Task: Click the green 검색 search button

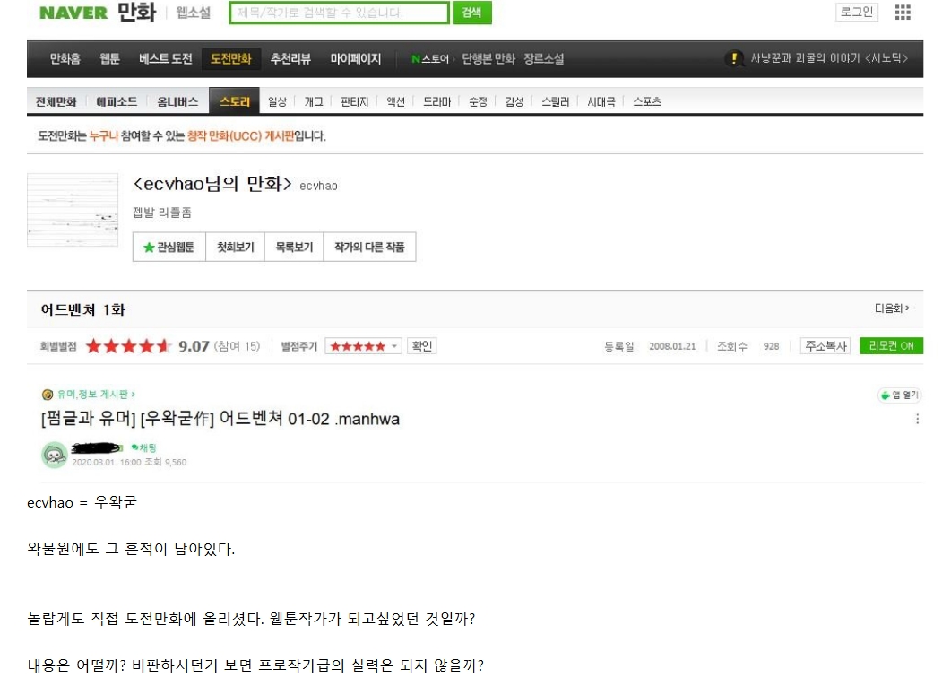Action: [471, 13]
